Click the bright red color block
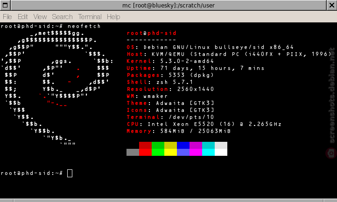The image size is (337, 202). click(145, 152)
